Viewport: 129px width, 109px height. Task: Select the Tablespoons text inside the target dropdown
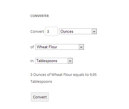[x=47, y=61]
